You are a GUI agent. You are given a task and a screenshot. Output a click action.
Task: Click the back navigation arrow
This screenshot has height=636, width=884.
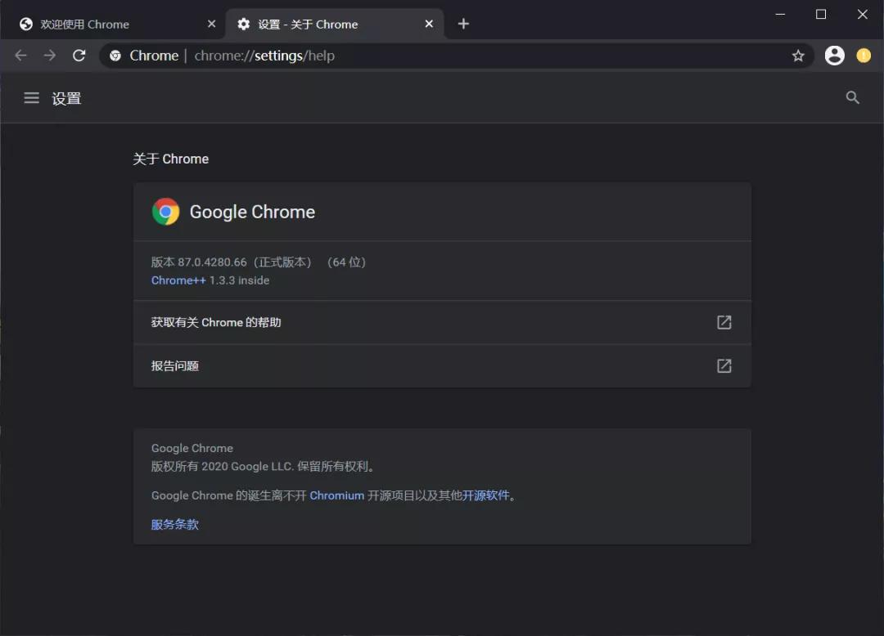[x=20, y=55]
